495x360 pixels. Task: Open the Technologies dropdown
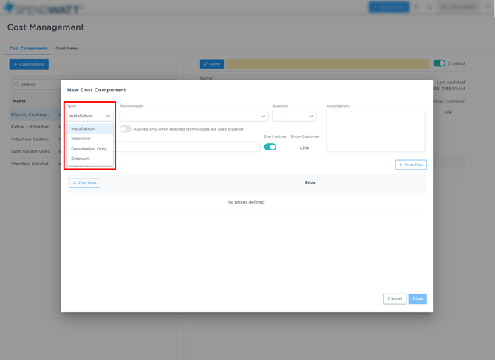click(194, 116)
